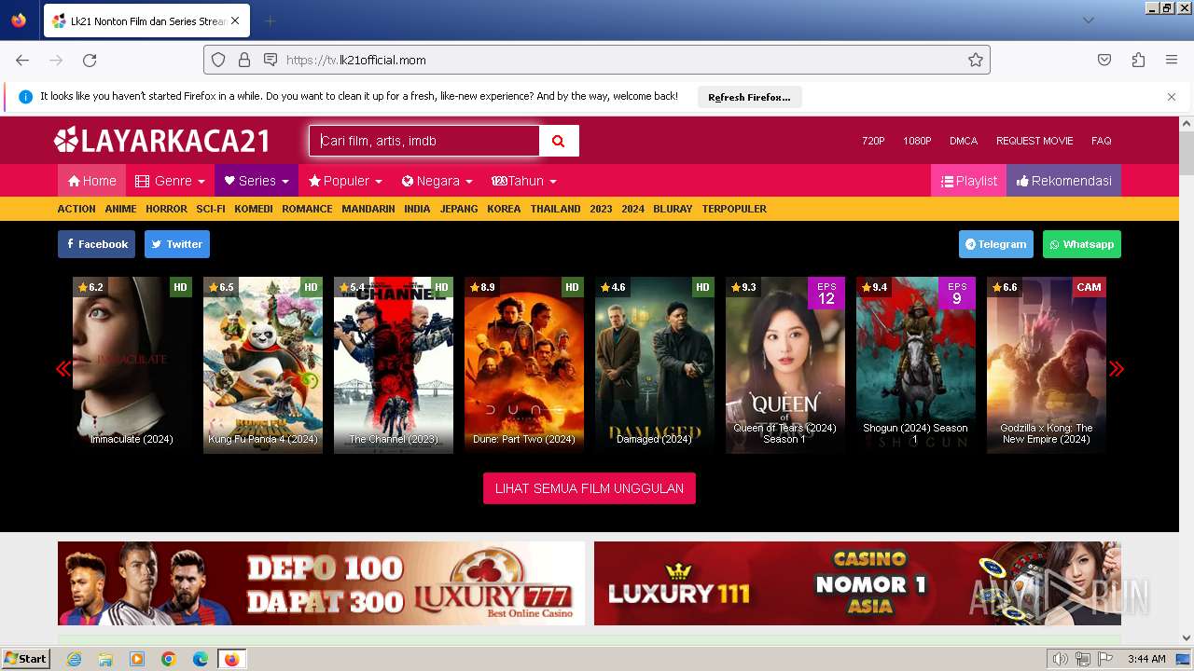Image resolution: width=1194 pixels, height=671 pixels.
Task: Open File Explorer from taskbar
Action: click(105, 659)
